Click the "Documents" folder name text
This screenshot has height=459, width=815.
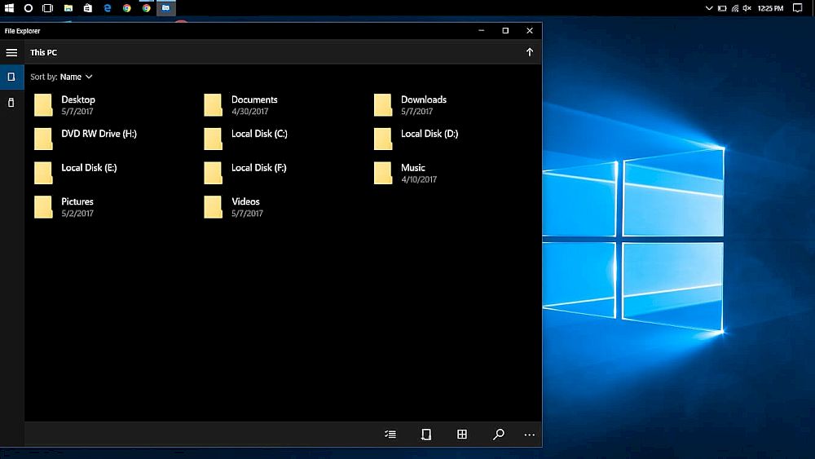(x=254, y=99)
